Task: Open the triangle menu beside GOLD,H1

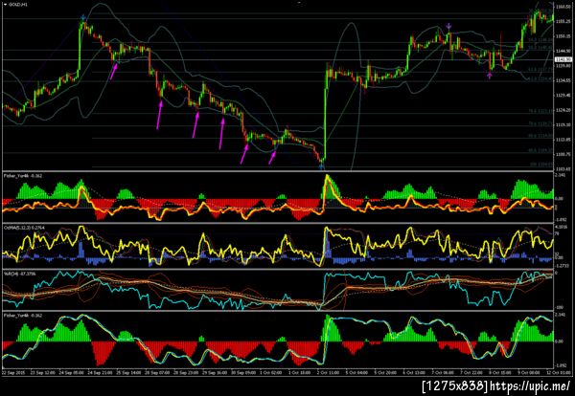Action: click(x=5, y=5)
